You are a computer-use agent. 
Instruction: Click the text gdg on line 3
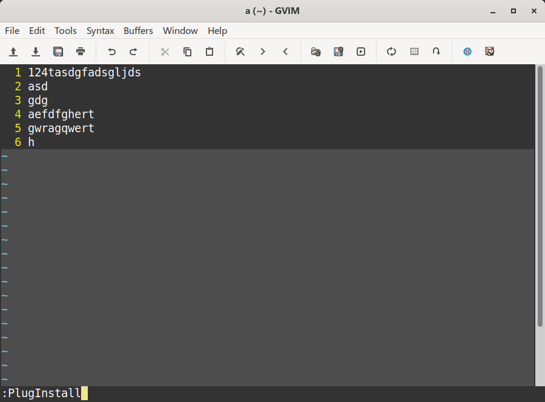tap(38, 101)
